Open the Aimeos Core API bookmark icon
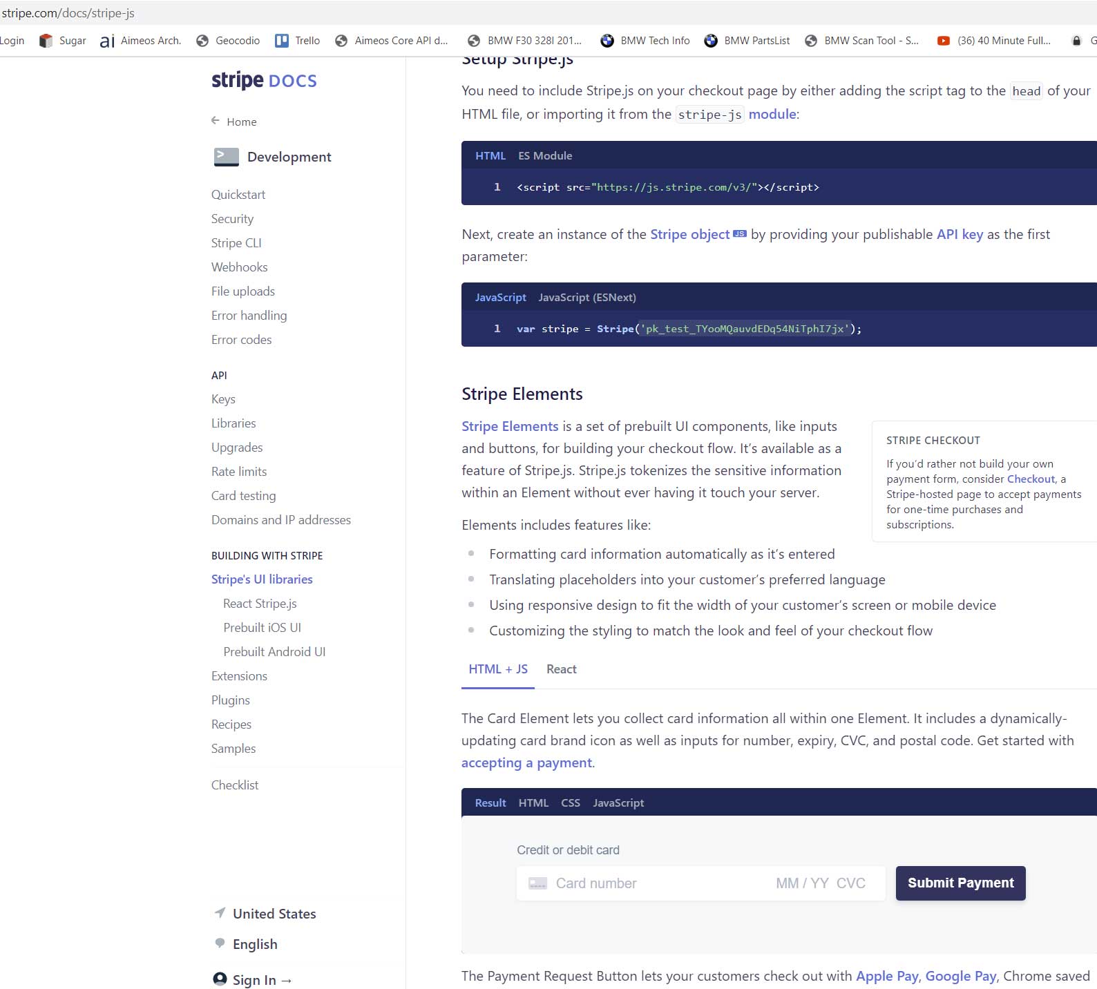Screen dimensions: 1097x989 [x=341, y=41]
